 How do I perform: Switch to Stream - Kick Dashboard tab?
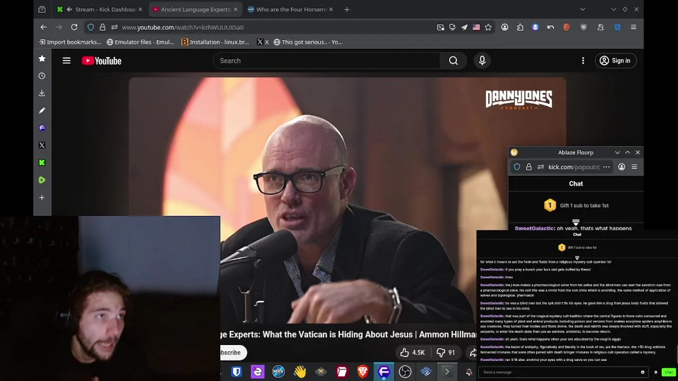100,9
